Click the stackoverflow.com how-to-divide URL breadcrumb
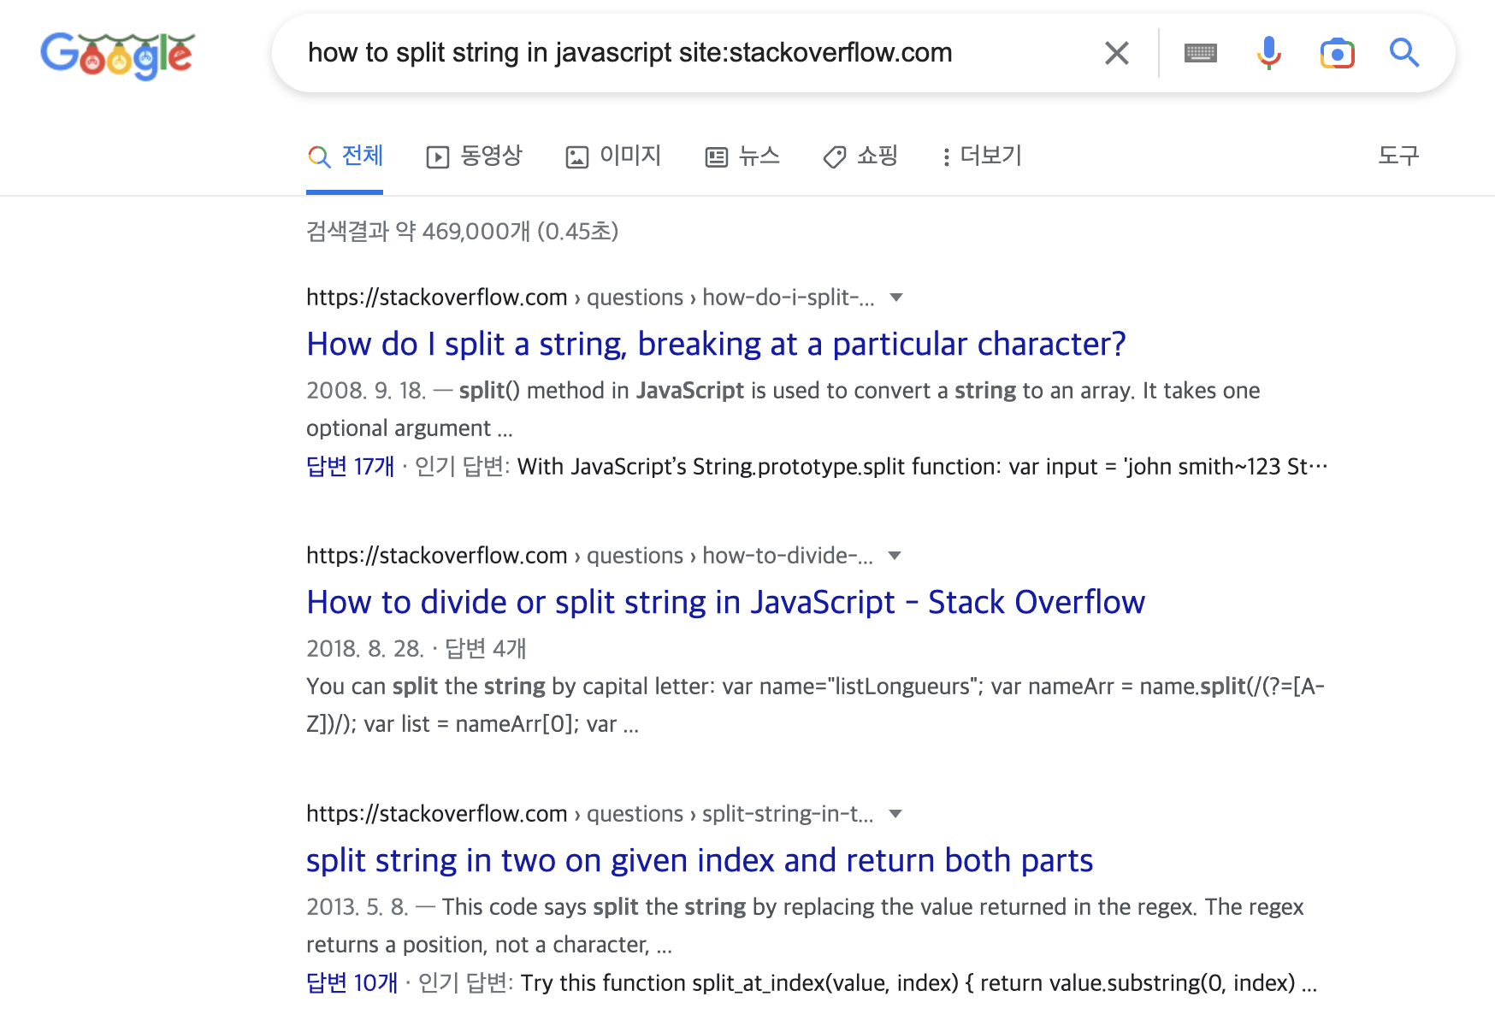This screenshot has height=1026, width=1495. pos(590,556)
